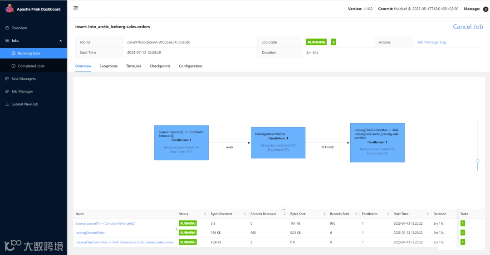Click the Duration value 2m 44s
The height and width of the screenshot is (255, 490).
(312, 53)
